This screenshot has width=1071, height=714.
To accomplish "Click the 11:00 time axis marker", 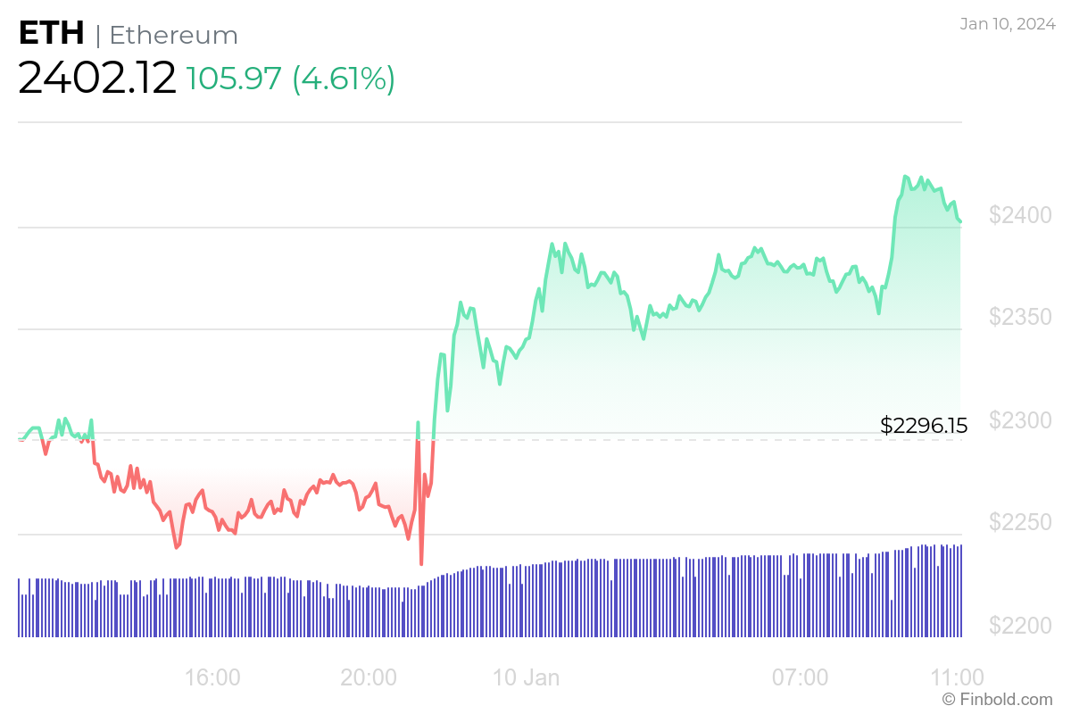I will coord(957,677).
